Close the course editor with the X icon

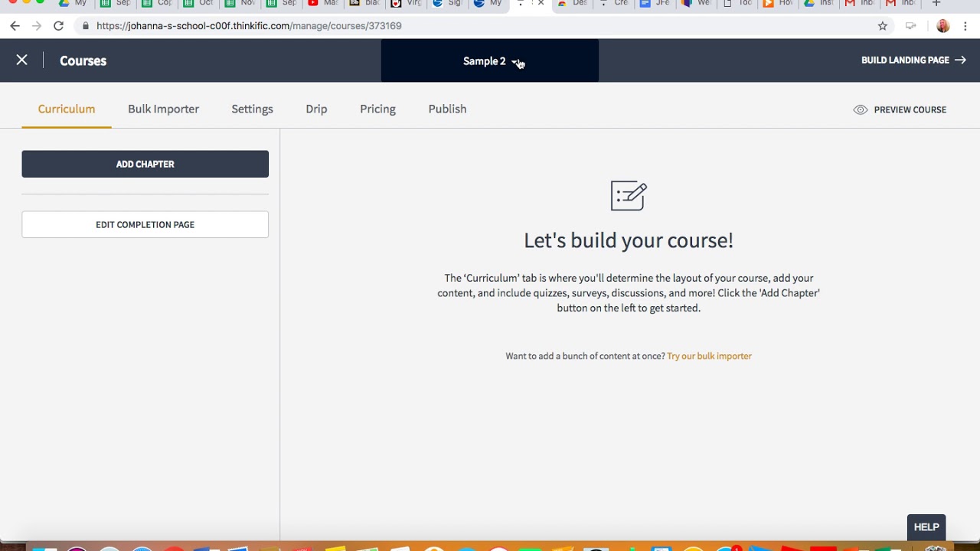[22, 60]
